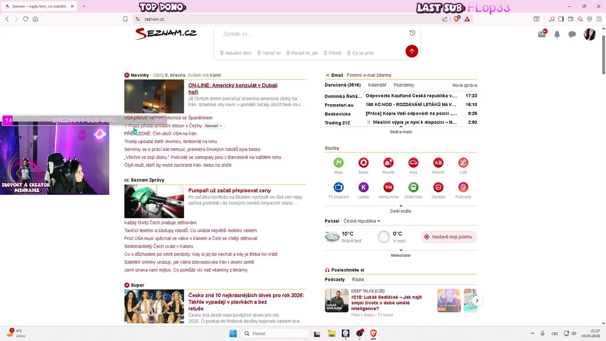This screenshot has width=606, height=341.
Task: Bookmark this page icon
Action: [125, 19]
